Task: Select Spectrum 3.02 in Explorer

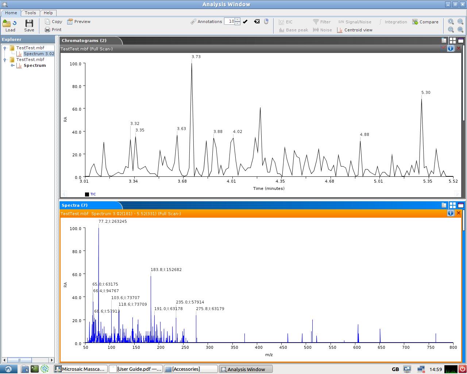Action: point(38,54)
